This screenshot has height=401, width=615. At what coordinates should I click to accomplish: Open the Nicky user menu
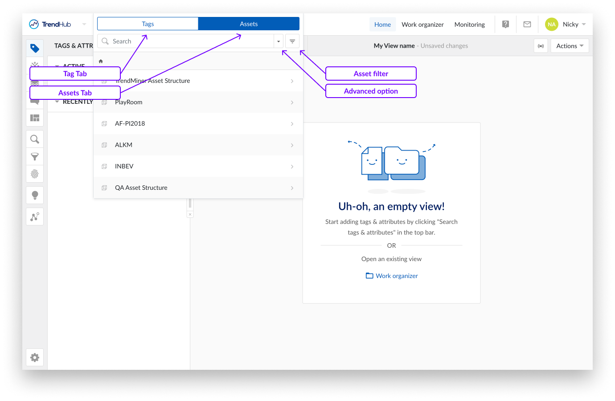[566, 25]
